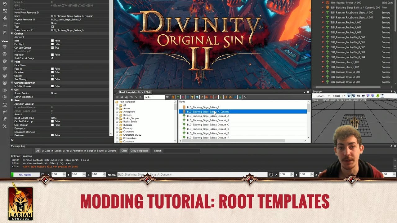This screenshot has height=223, width=397.
Task: Toggle the red character figure filter icon
Action: (x=183, y=97)
